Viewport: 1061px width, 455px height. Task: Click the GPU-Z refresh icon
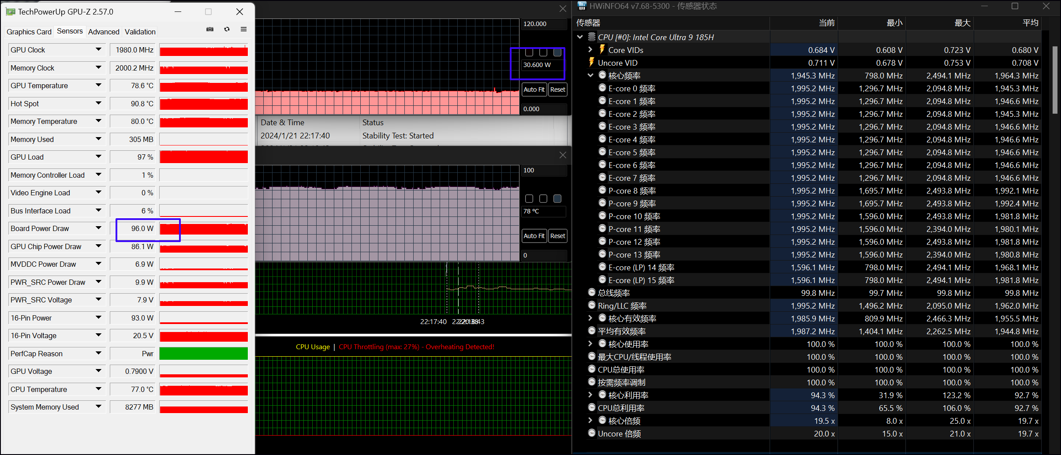(x=227, y=30)
